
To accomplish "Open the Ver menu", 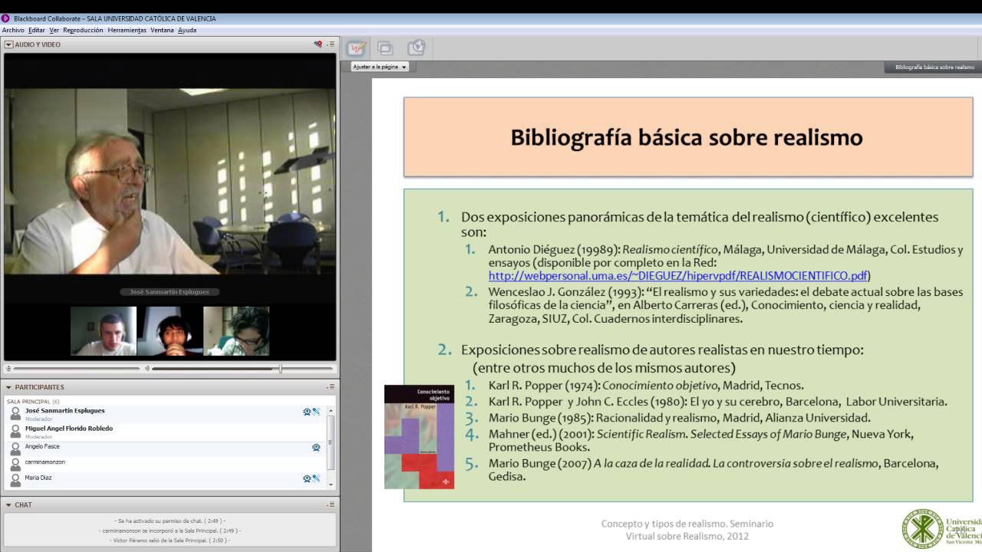I will click(x=54, y=31).
